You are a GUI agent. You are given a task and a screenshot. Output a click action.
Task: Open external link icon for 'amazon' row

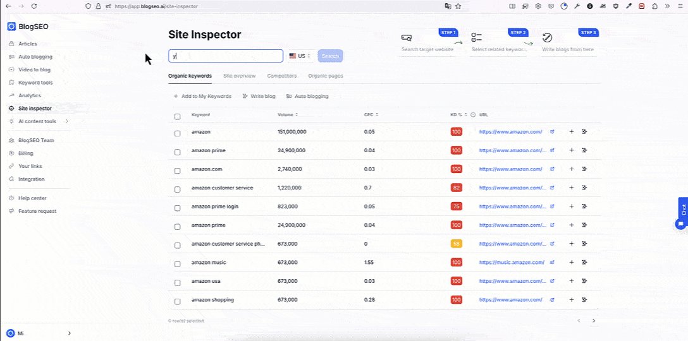coord(552,131)
